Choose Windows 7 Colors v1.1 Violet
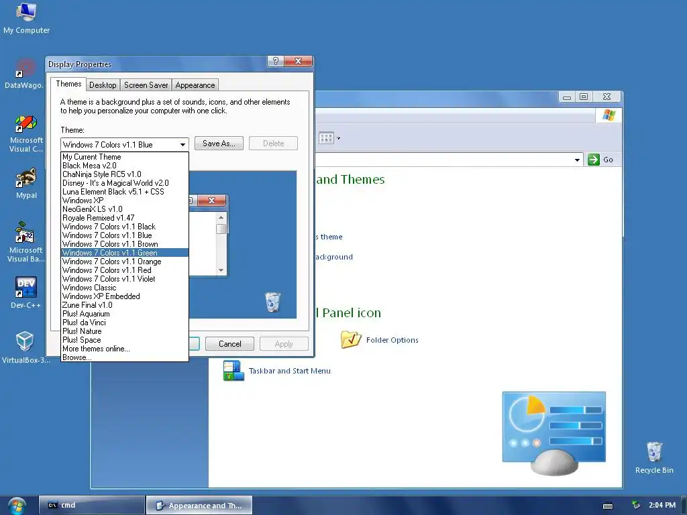Screen dimensions: 687x515 coord(125,279)
